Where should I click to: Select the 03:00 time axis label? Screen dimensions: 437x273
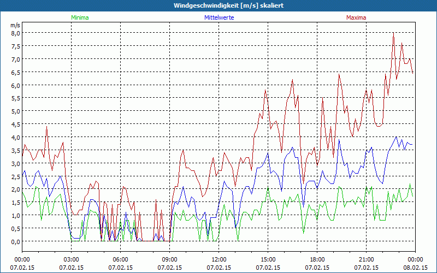[x=72, y=259]
